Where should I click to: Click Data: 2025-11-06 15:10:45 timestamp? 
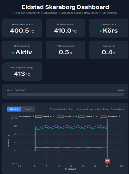100,13
